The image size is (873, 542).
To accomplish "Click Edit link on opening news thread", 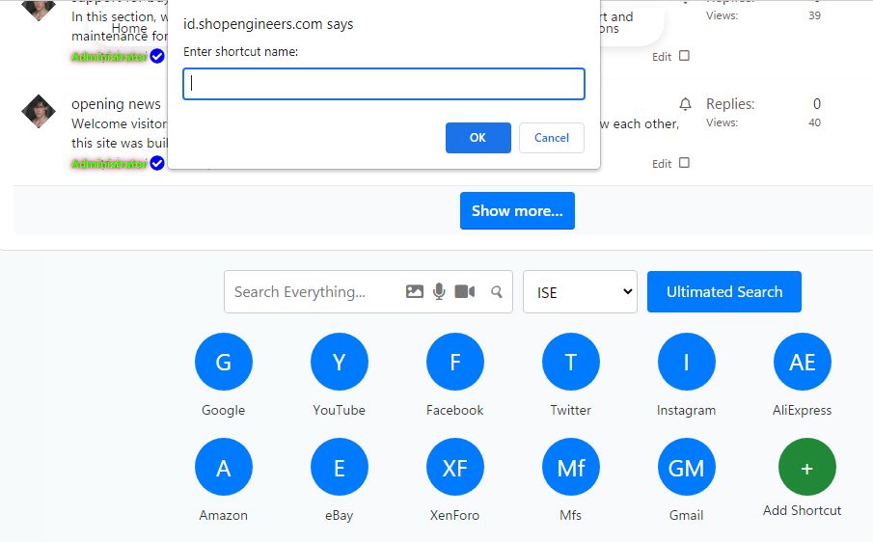I will coord(662,164).
